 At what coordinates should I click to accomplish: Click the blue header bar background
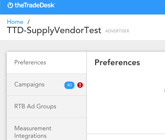tap(110, 7)
